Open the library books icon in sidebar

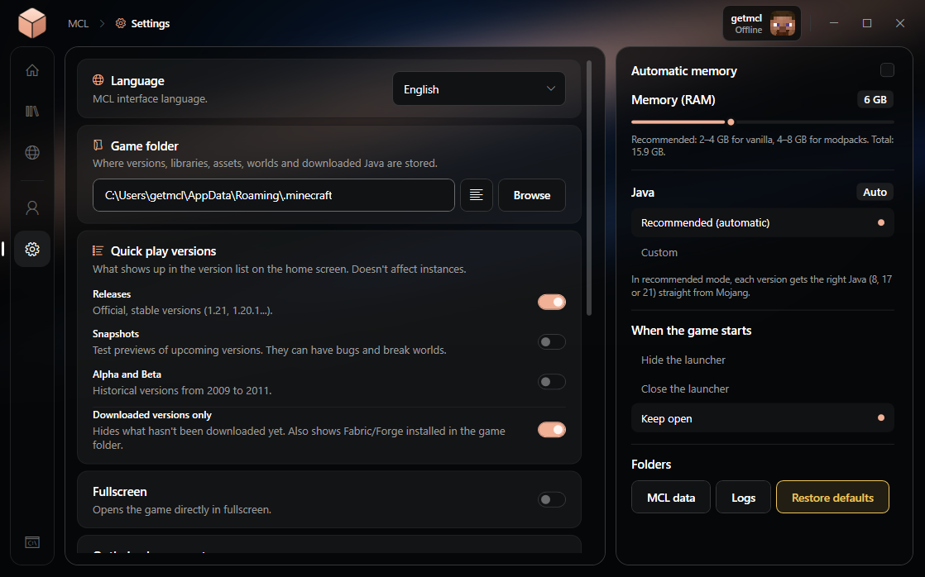pos(32,112)
